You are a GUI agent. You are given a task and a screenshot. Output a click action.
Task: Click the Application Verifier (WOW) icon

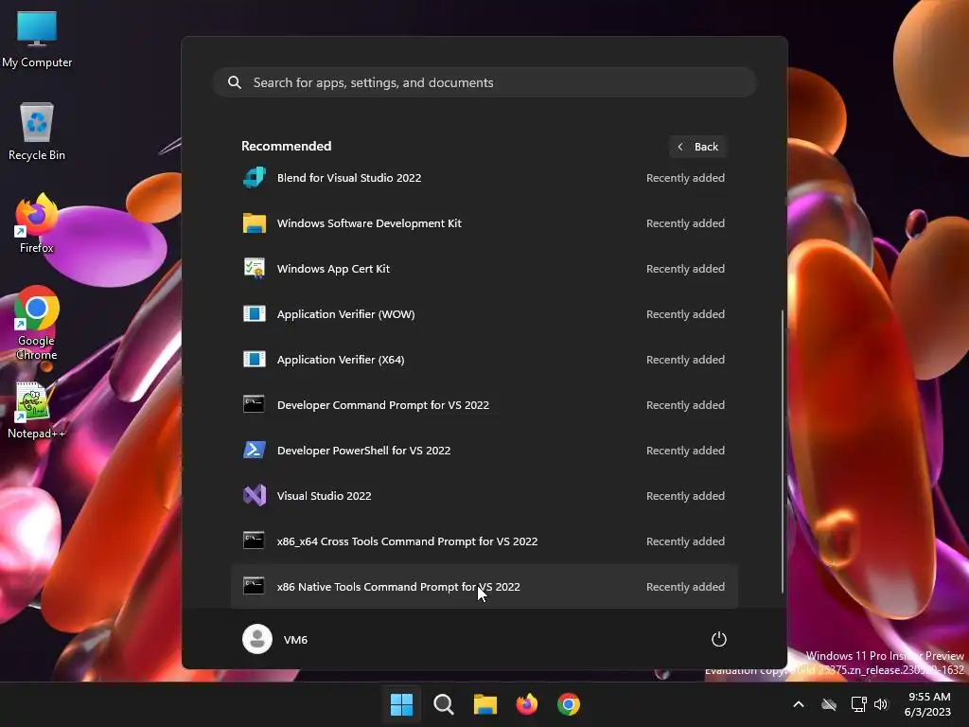click(x=254, y=314)
